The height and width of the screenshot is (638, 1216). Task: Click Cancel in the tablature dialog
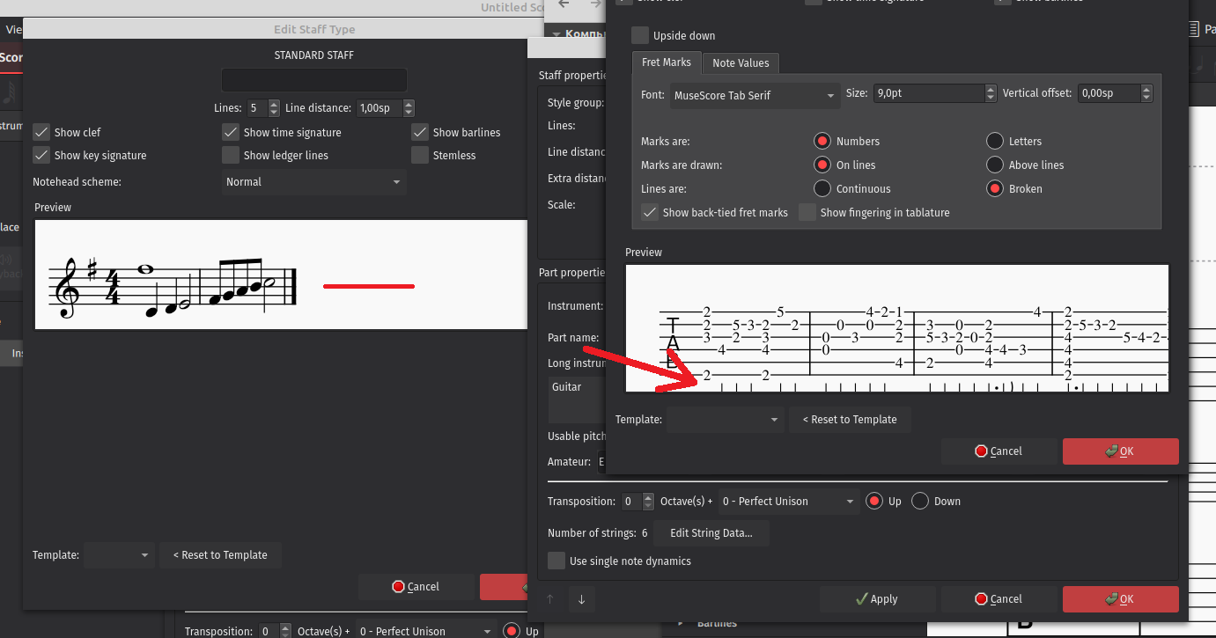pyautogui.click(x=999, y=451)
